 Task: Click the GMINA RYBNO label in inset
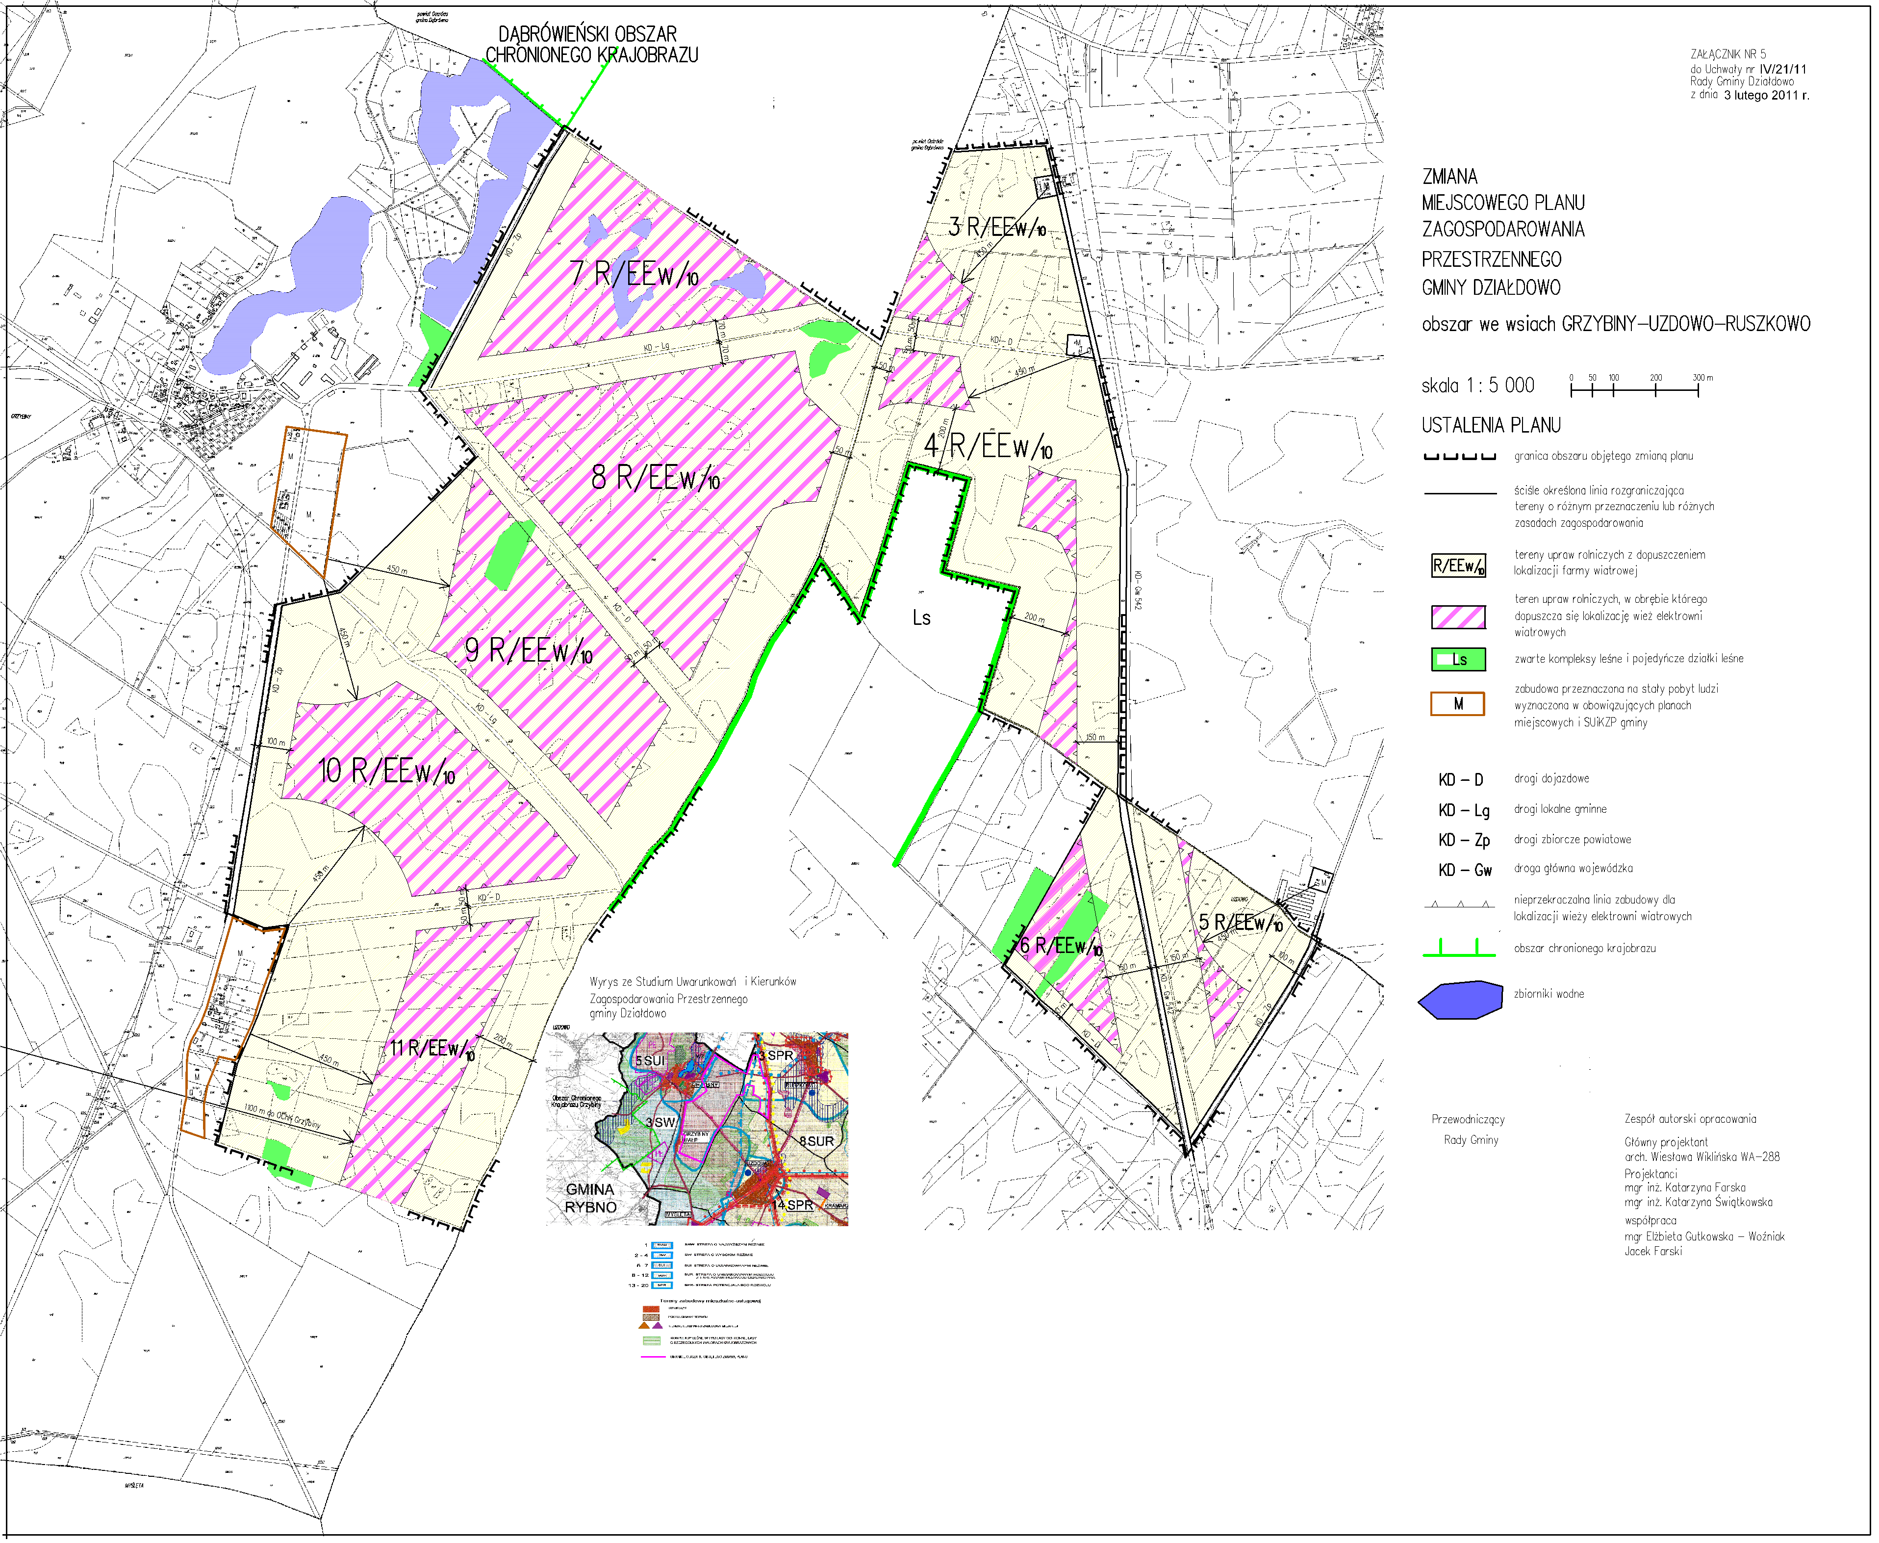tap(590, 1197)
